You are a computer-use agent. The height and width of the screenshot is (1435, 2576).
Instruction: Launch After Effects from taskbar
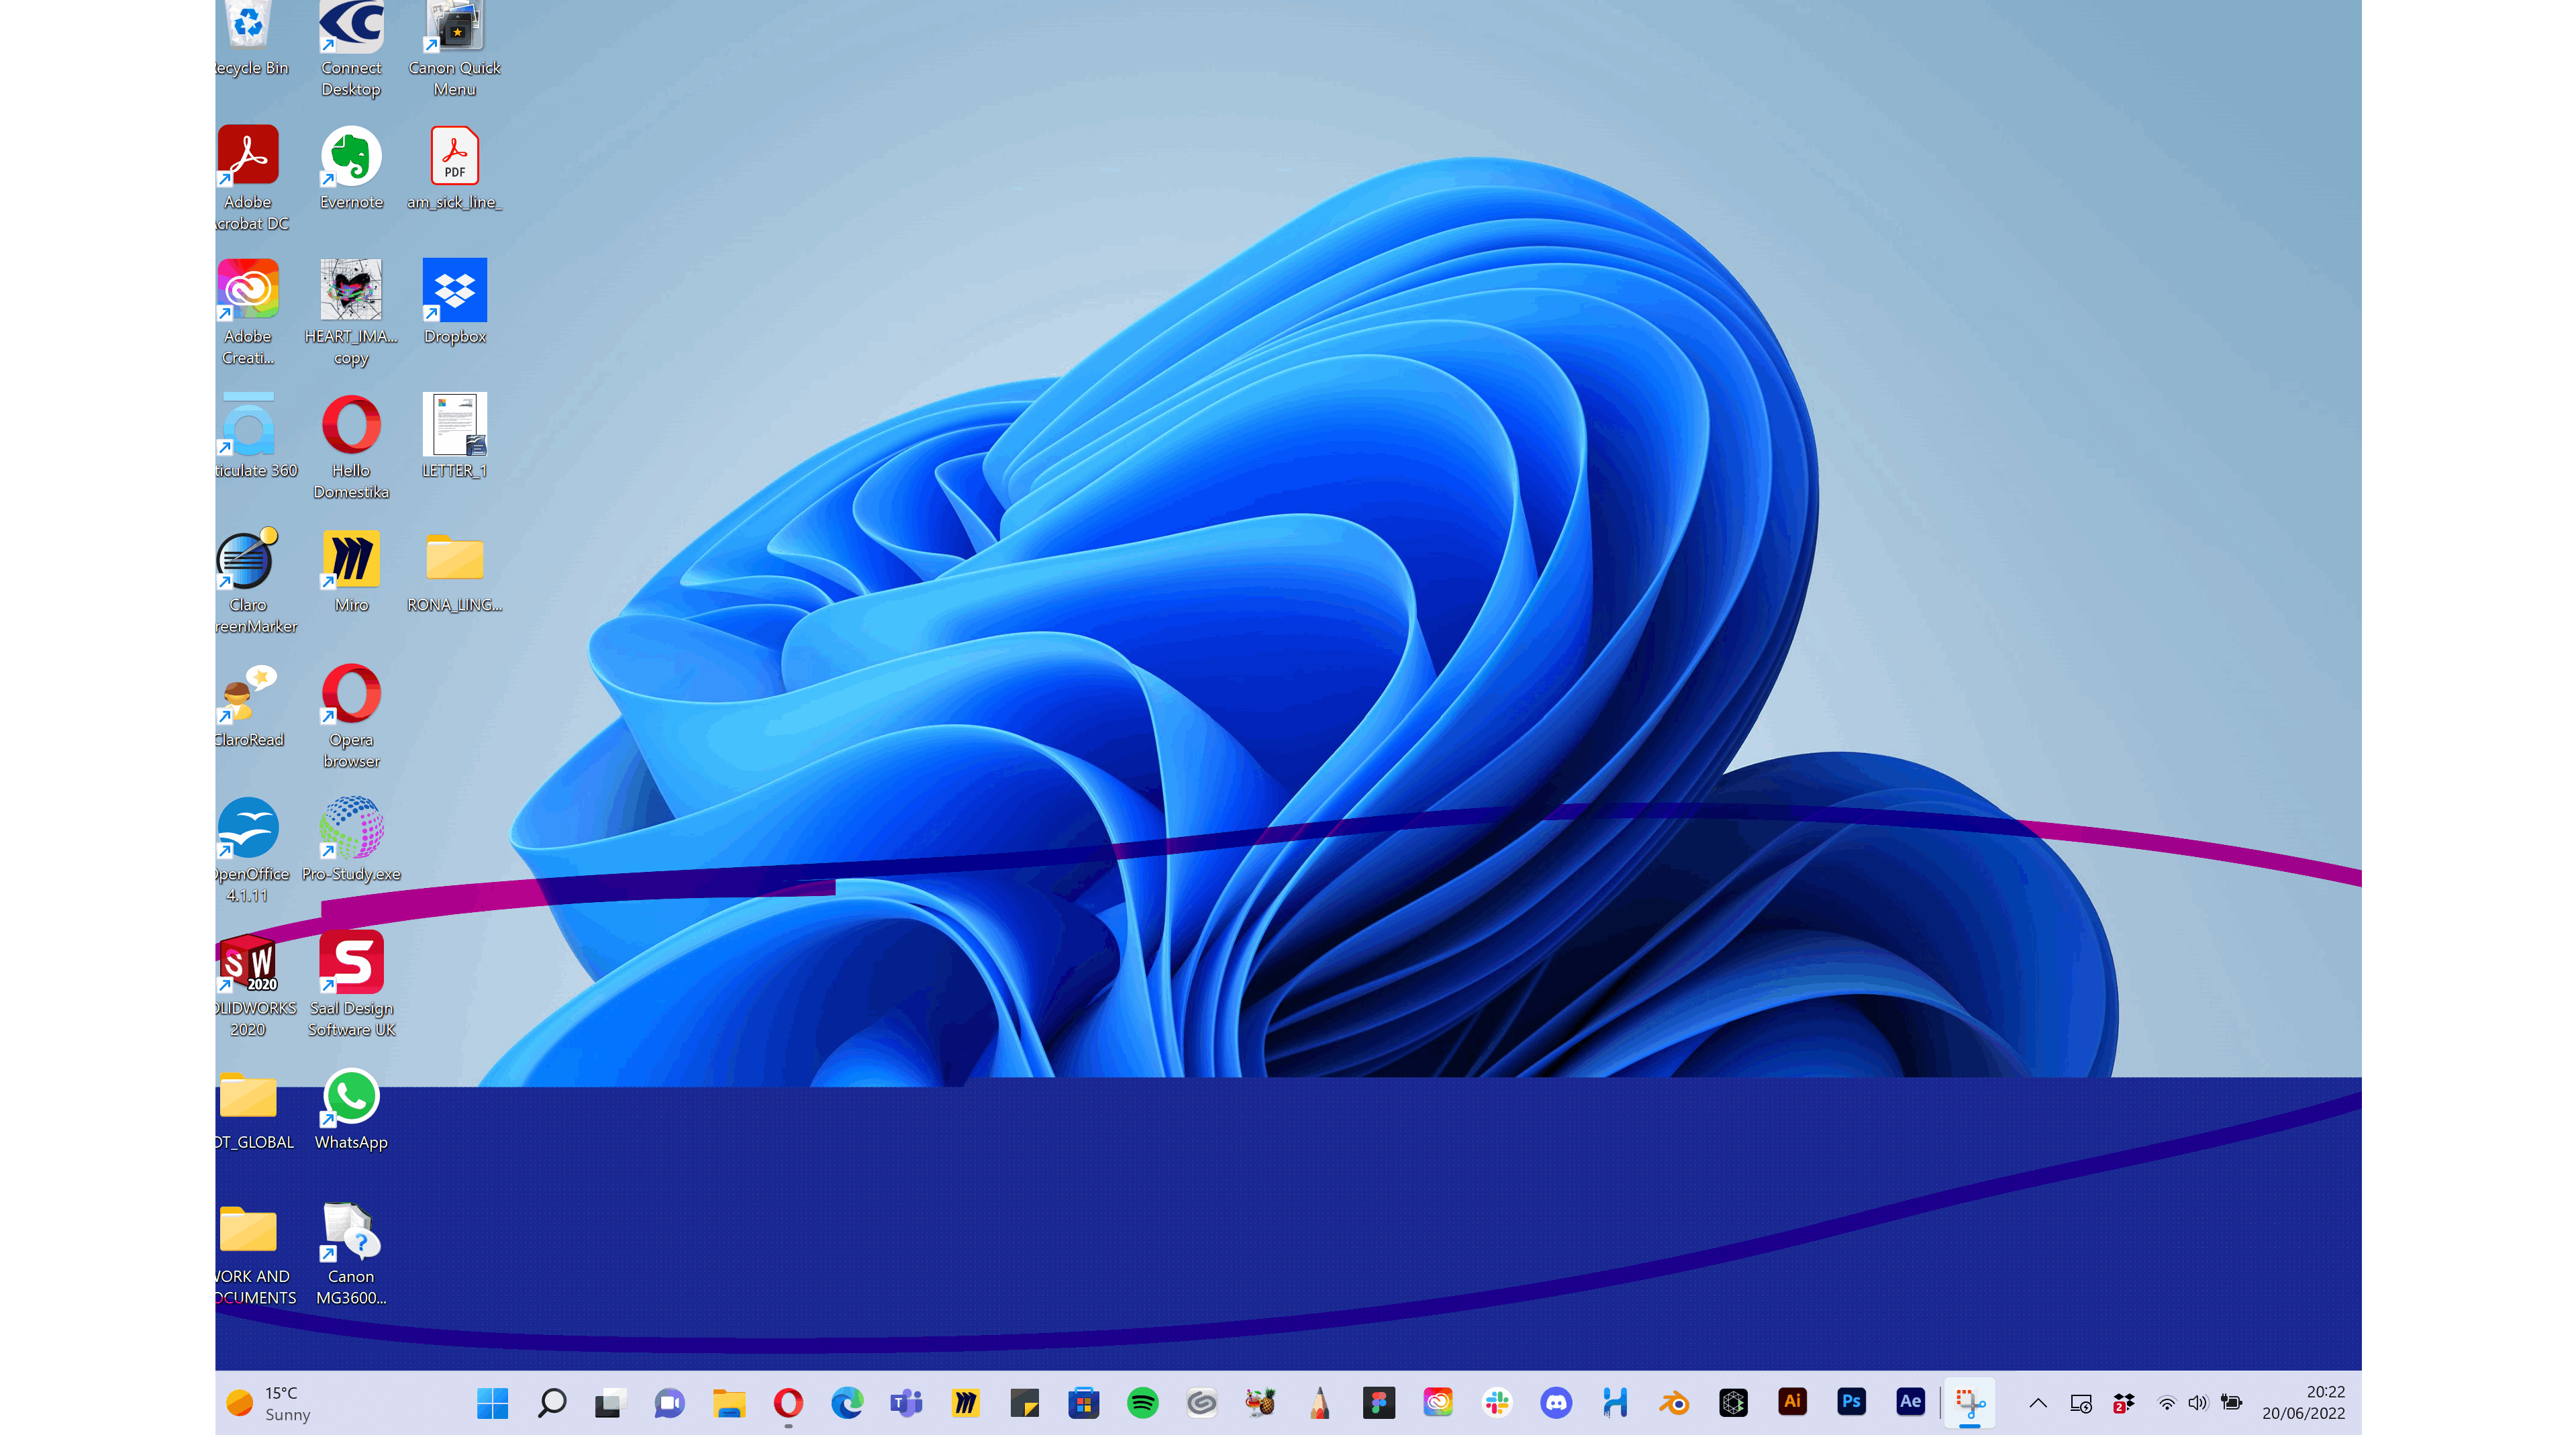point(1910,1402)
